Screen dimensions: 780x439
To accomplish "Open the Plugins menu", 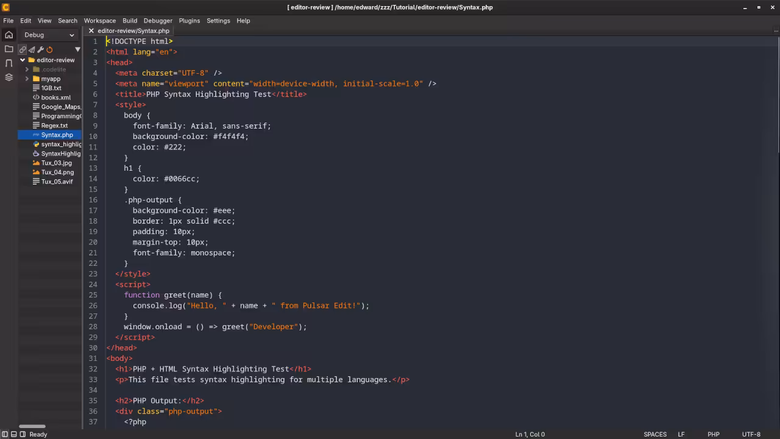I will (x=189, y=21).
